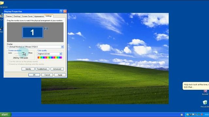This screenshot has height=117, width=209.
Task: Select the small monitor 2 icon
Action: pyautogui.click(x=46, y=29)
